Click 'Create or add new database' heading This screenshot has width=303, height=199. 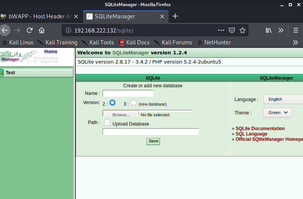[153, 86]
